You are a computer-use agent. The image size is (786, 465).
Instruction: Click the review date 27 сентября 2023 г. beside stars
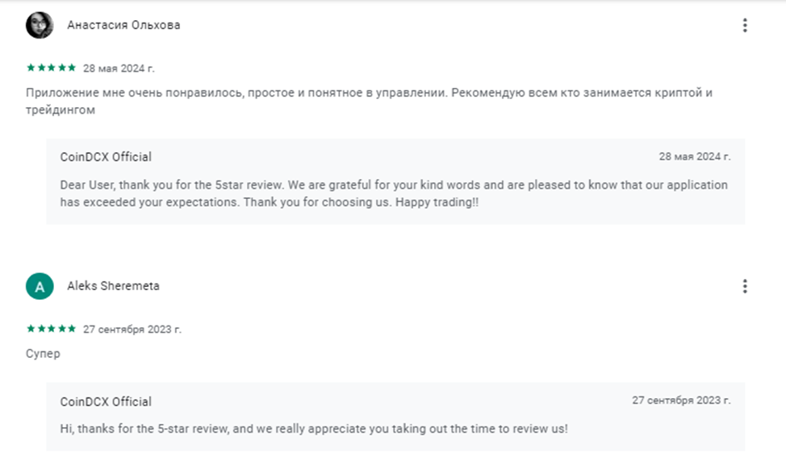pos(132,330)
